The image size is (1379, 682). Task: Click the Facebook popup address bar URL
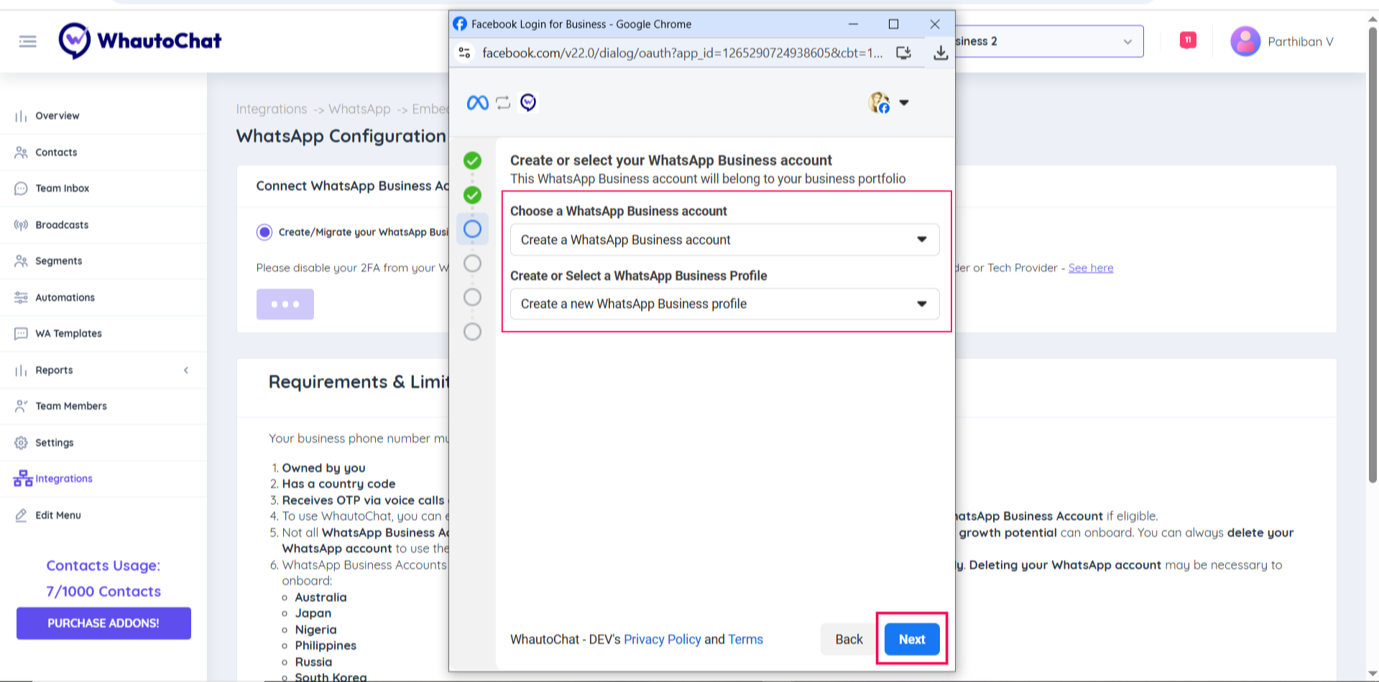pos(682,52)
